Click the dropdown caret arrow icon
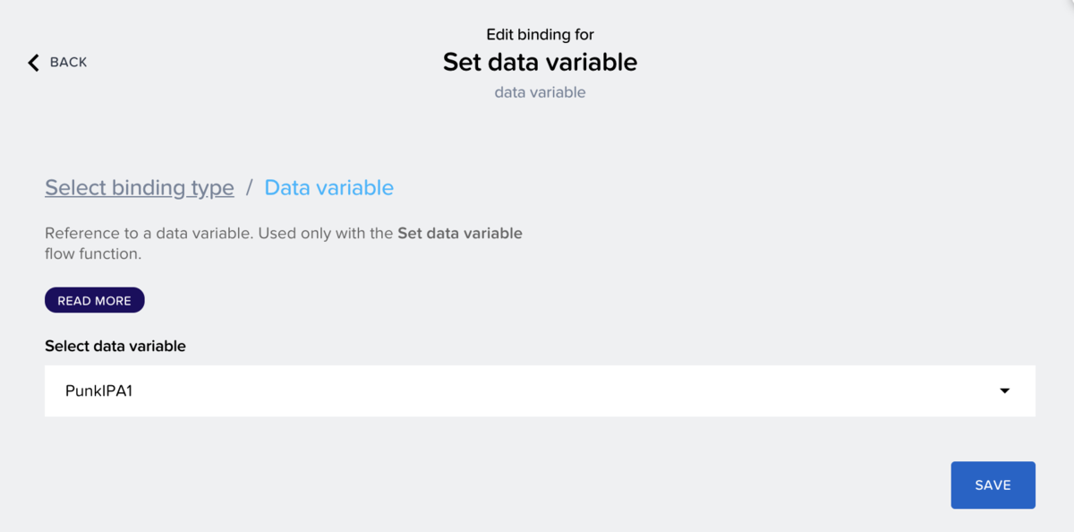This screenshot has height=532, width=1074. pos(1004,390)
